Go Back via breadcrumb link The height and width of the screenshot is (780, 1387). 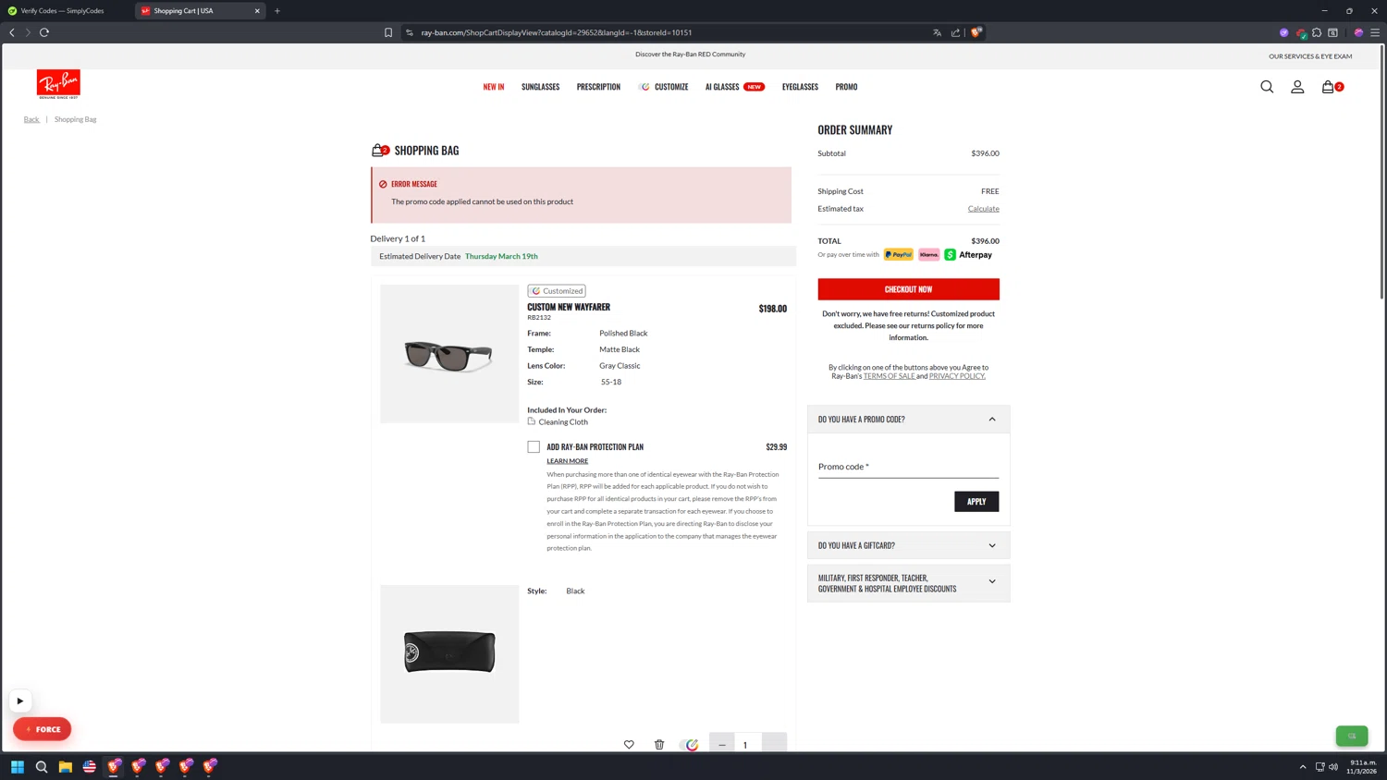tap(31, 119)
